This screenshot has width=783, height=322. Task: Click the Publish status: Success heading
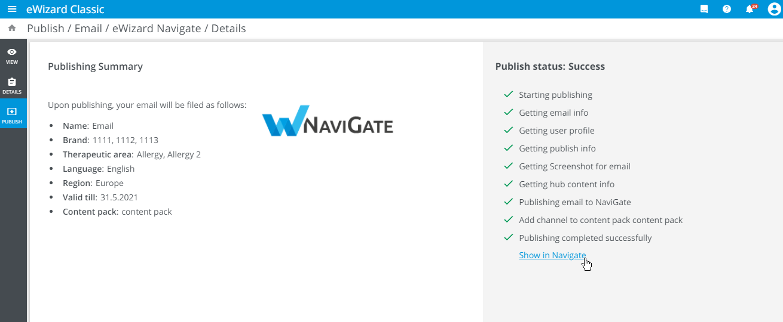[x=550, y=66]
